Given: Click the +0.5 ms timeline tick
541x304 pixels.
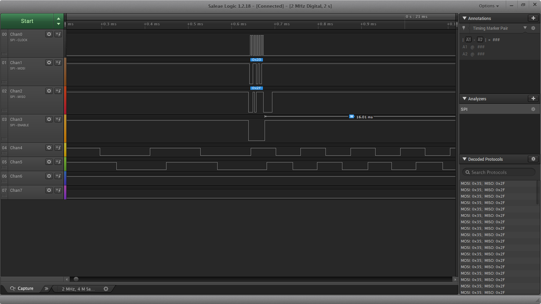Looking at the screenshot, I should pyautogui.click(x=195, y=24).
